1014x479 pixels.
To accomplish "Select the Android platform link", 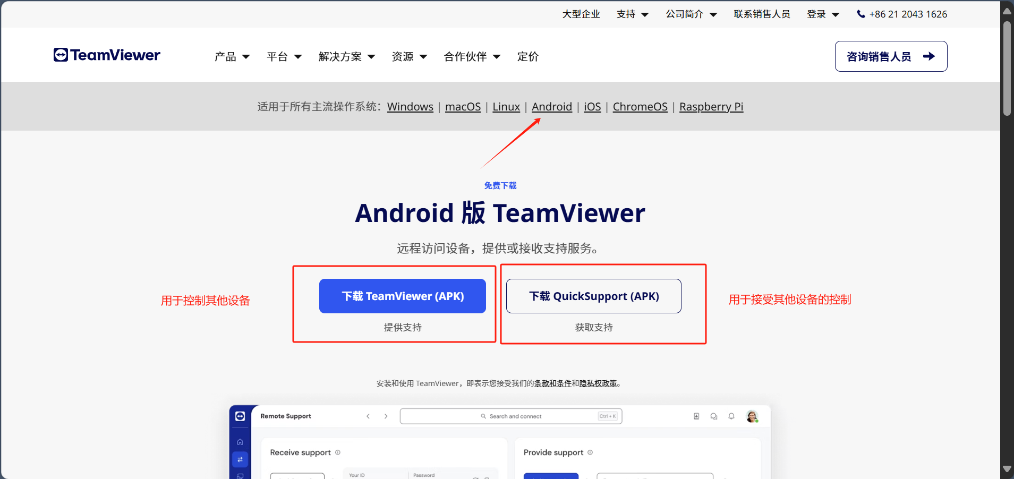I will pos(552,107).
